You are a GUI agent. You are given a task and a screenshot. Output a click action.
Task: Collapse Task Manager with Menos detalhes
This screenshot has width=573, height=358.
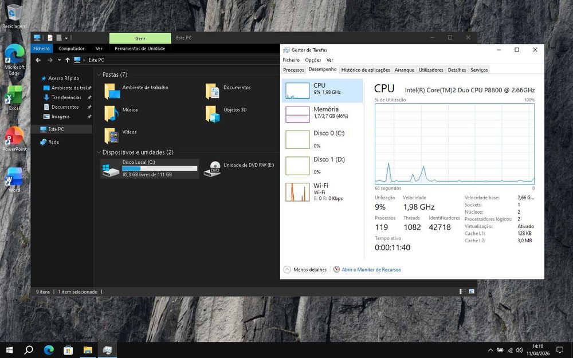305,270
